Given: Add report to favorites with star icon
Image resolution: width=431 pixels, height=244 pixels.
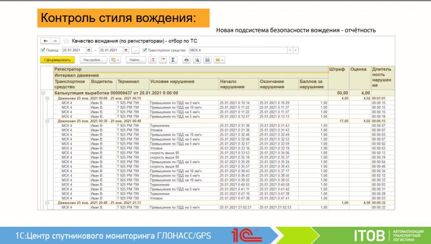Looking at the screenshot, I should point(66,41).
